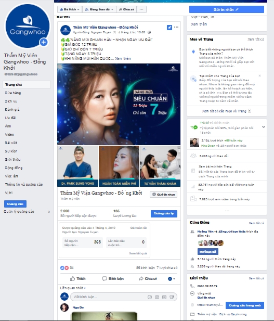Open the comment-as identity dropdown
This screenshot has height=321, width=274.
[x=172, y=279]
